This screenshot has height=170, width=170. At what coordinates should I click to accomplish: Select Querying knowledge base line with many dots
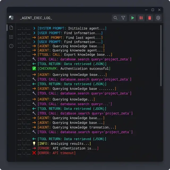click(x=77, y=89)
